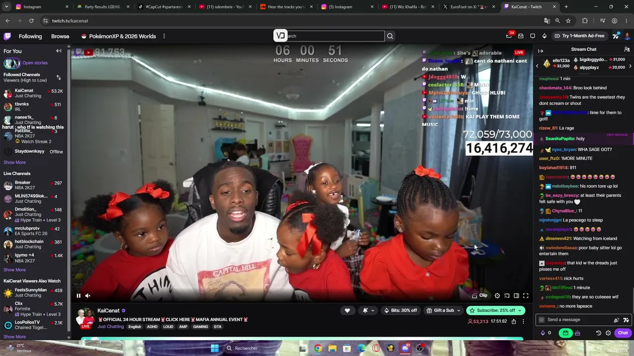Open stories from sidebar
The height and width of the screenshot is (356, 634).
coord(26,63)
